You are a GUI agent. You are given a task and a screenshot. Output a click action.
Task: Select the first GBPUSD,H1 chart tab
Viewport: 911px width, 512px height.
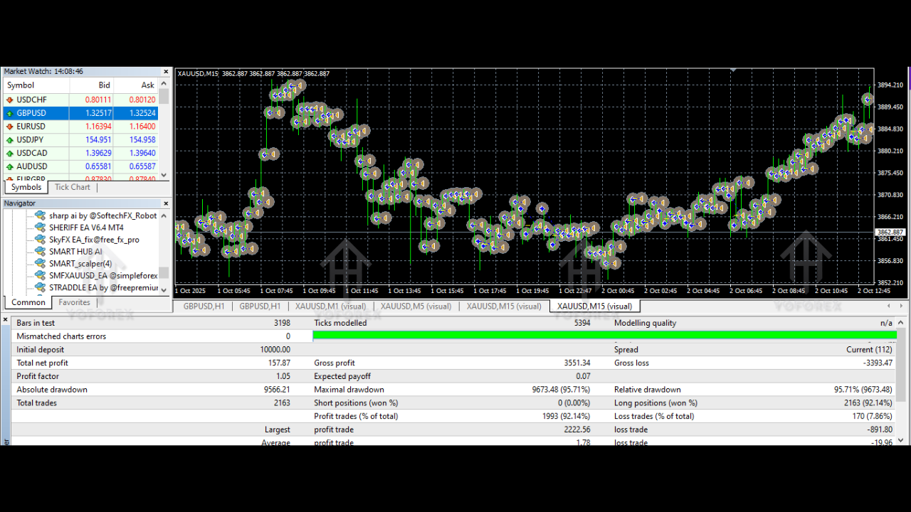[x=204, y=306]
